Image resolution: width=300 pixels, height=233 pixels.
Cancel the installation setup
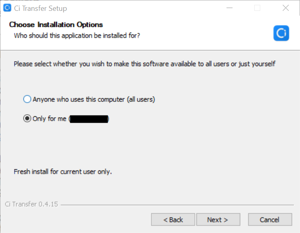270,220
